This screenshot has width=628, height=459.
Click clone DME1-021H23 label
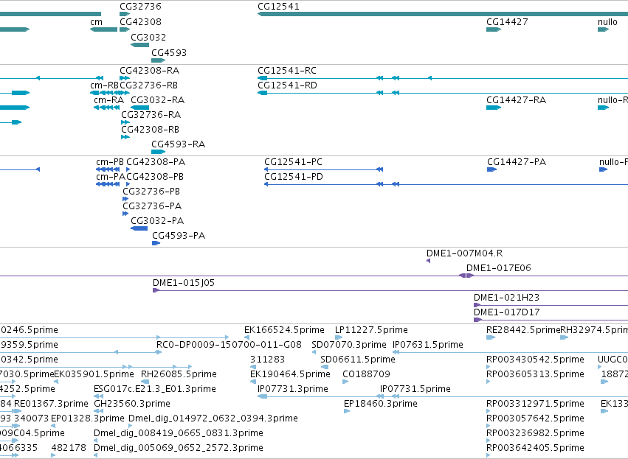pos(506,298)
